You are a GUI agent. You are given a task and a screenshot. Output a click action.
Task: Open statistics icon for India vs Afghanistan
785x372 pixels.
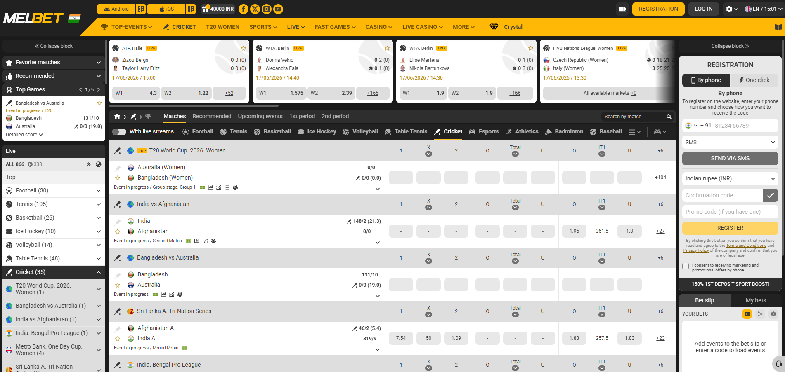click(197, 241)
